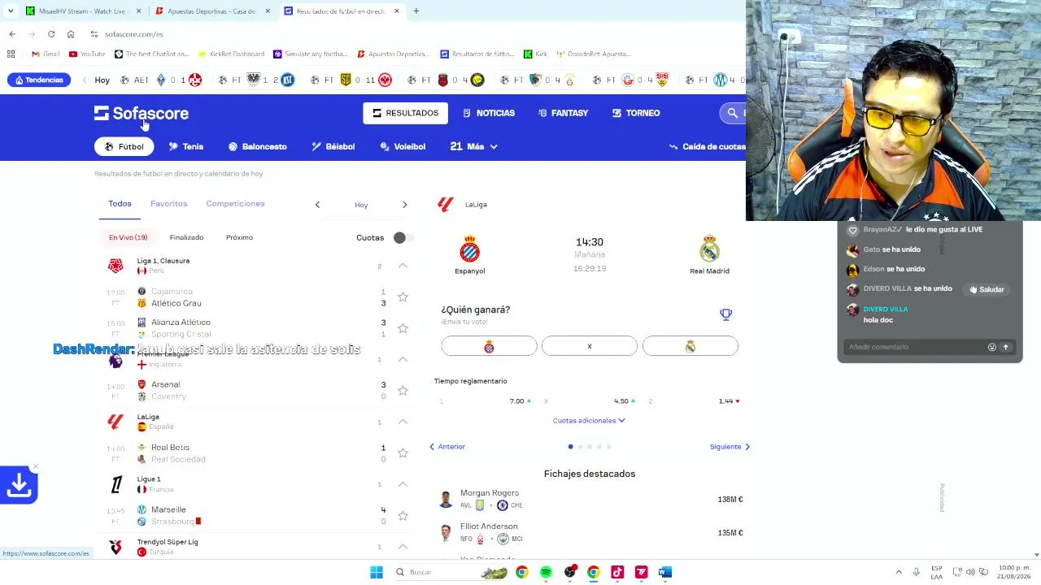Expand Cuotas adicionales
Viewport: 1041px width, 585px height.
[589, 421]
